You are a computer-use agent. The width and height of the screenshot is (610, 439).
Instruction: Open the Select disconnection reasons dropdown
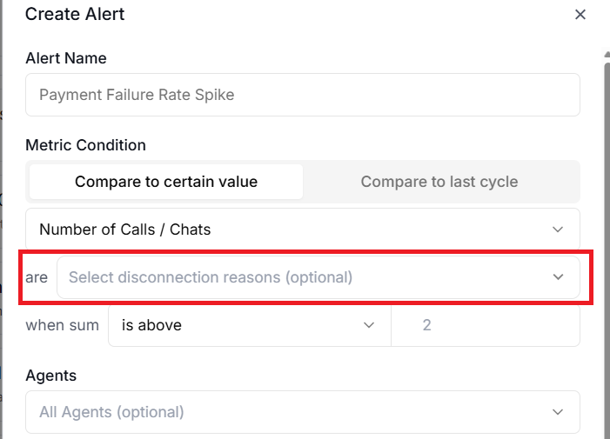305,277
